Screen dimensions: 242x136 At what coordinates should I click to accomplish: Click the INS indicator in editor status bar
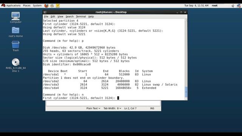coord(152,108)
